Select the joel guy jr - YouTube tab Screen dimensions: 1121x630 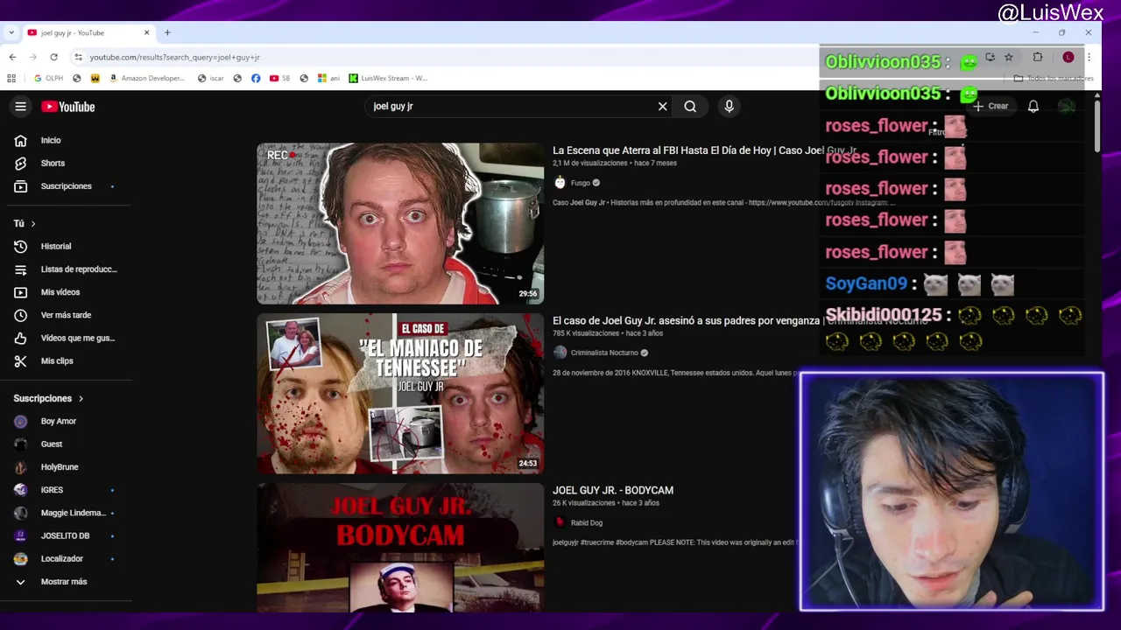point(88,33)
